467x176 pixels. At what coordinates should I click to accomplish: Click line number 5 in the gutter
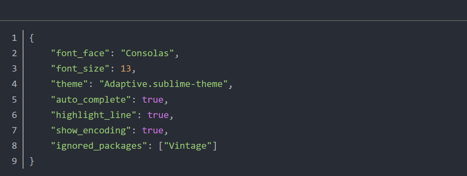pyautogui.click(x=14, y=100)
